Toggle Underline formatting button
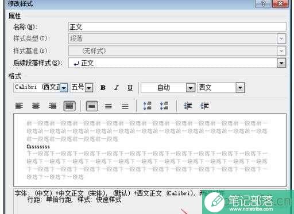Image resolution: width=294 pixels, height=214 pixels. point(130,88)
